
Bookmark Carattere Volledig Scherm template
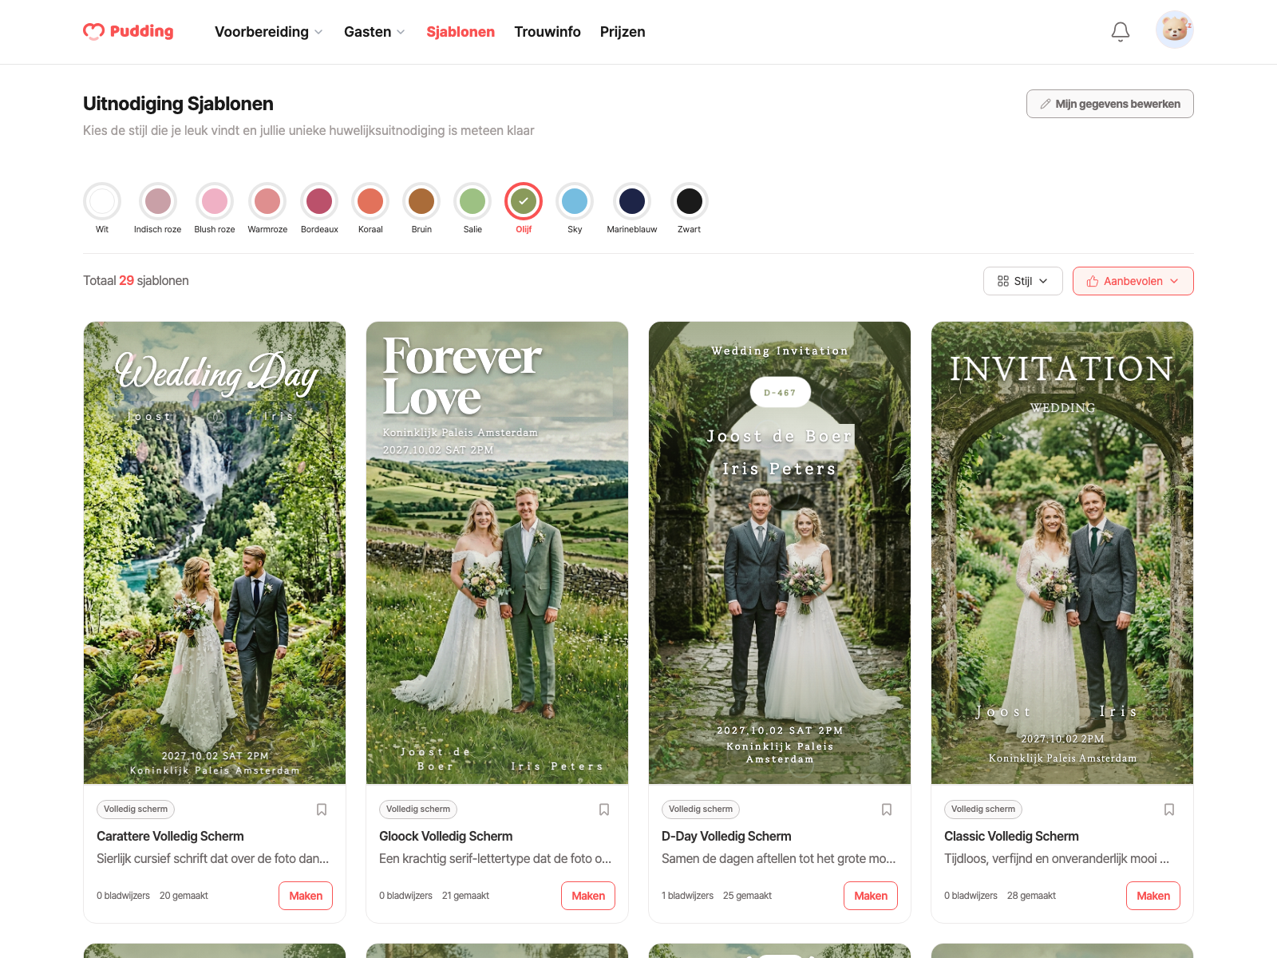coord(322,810)
